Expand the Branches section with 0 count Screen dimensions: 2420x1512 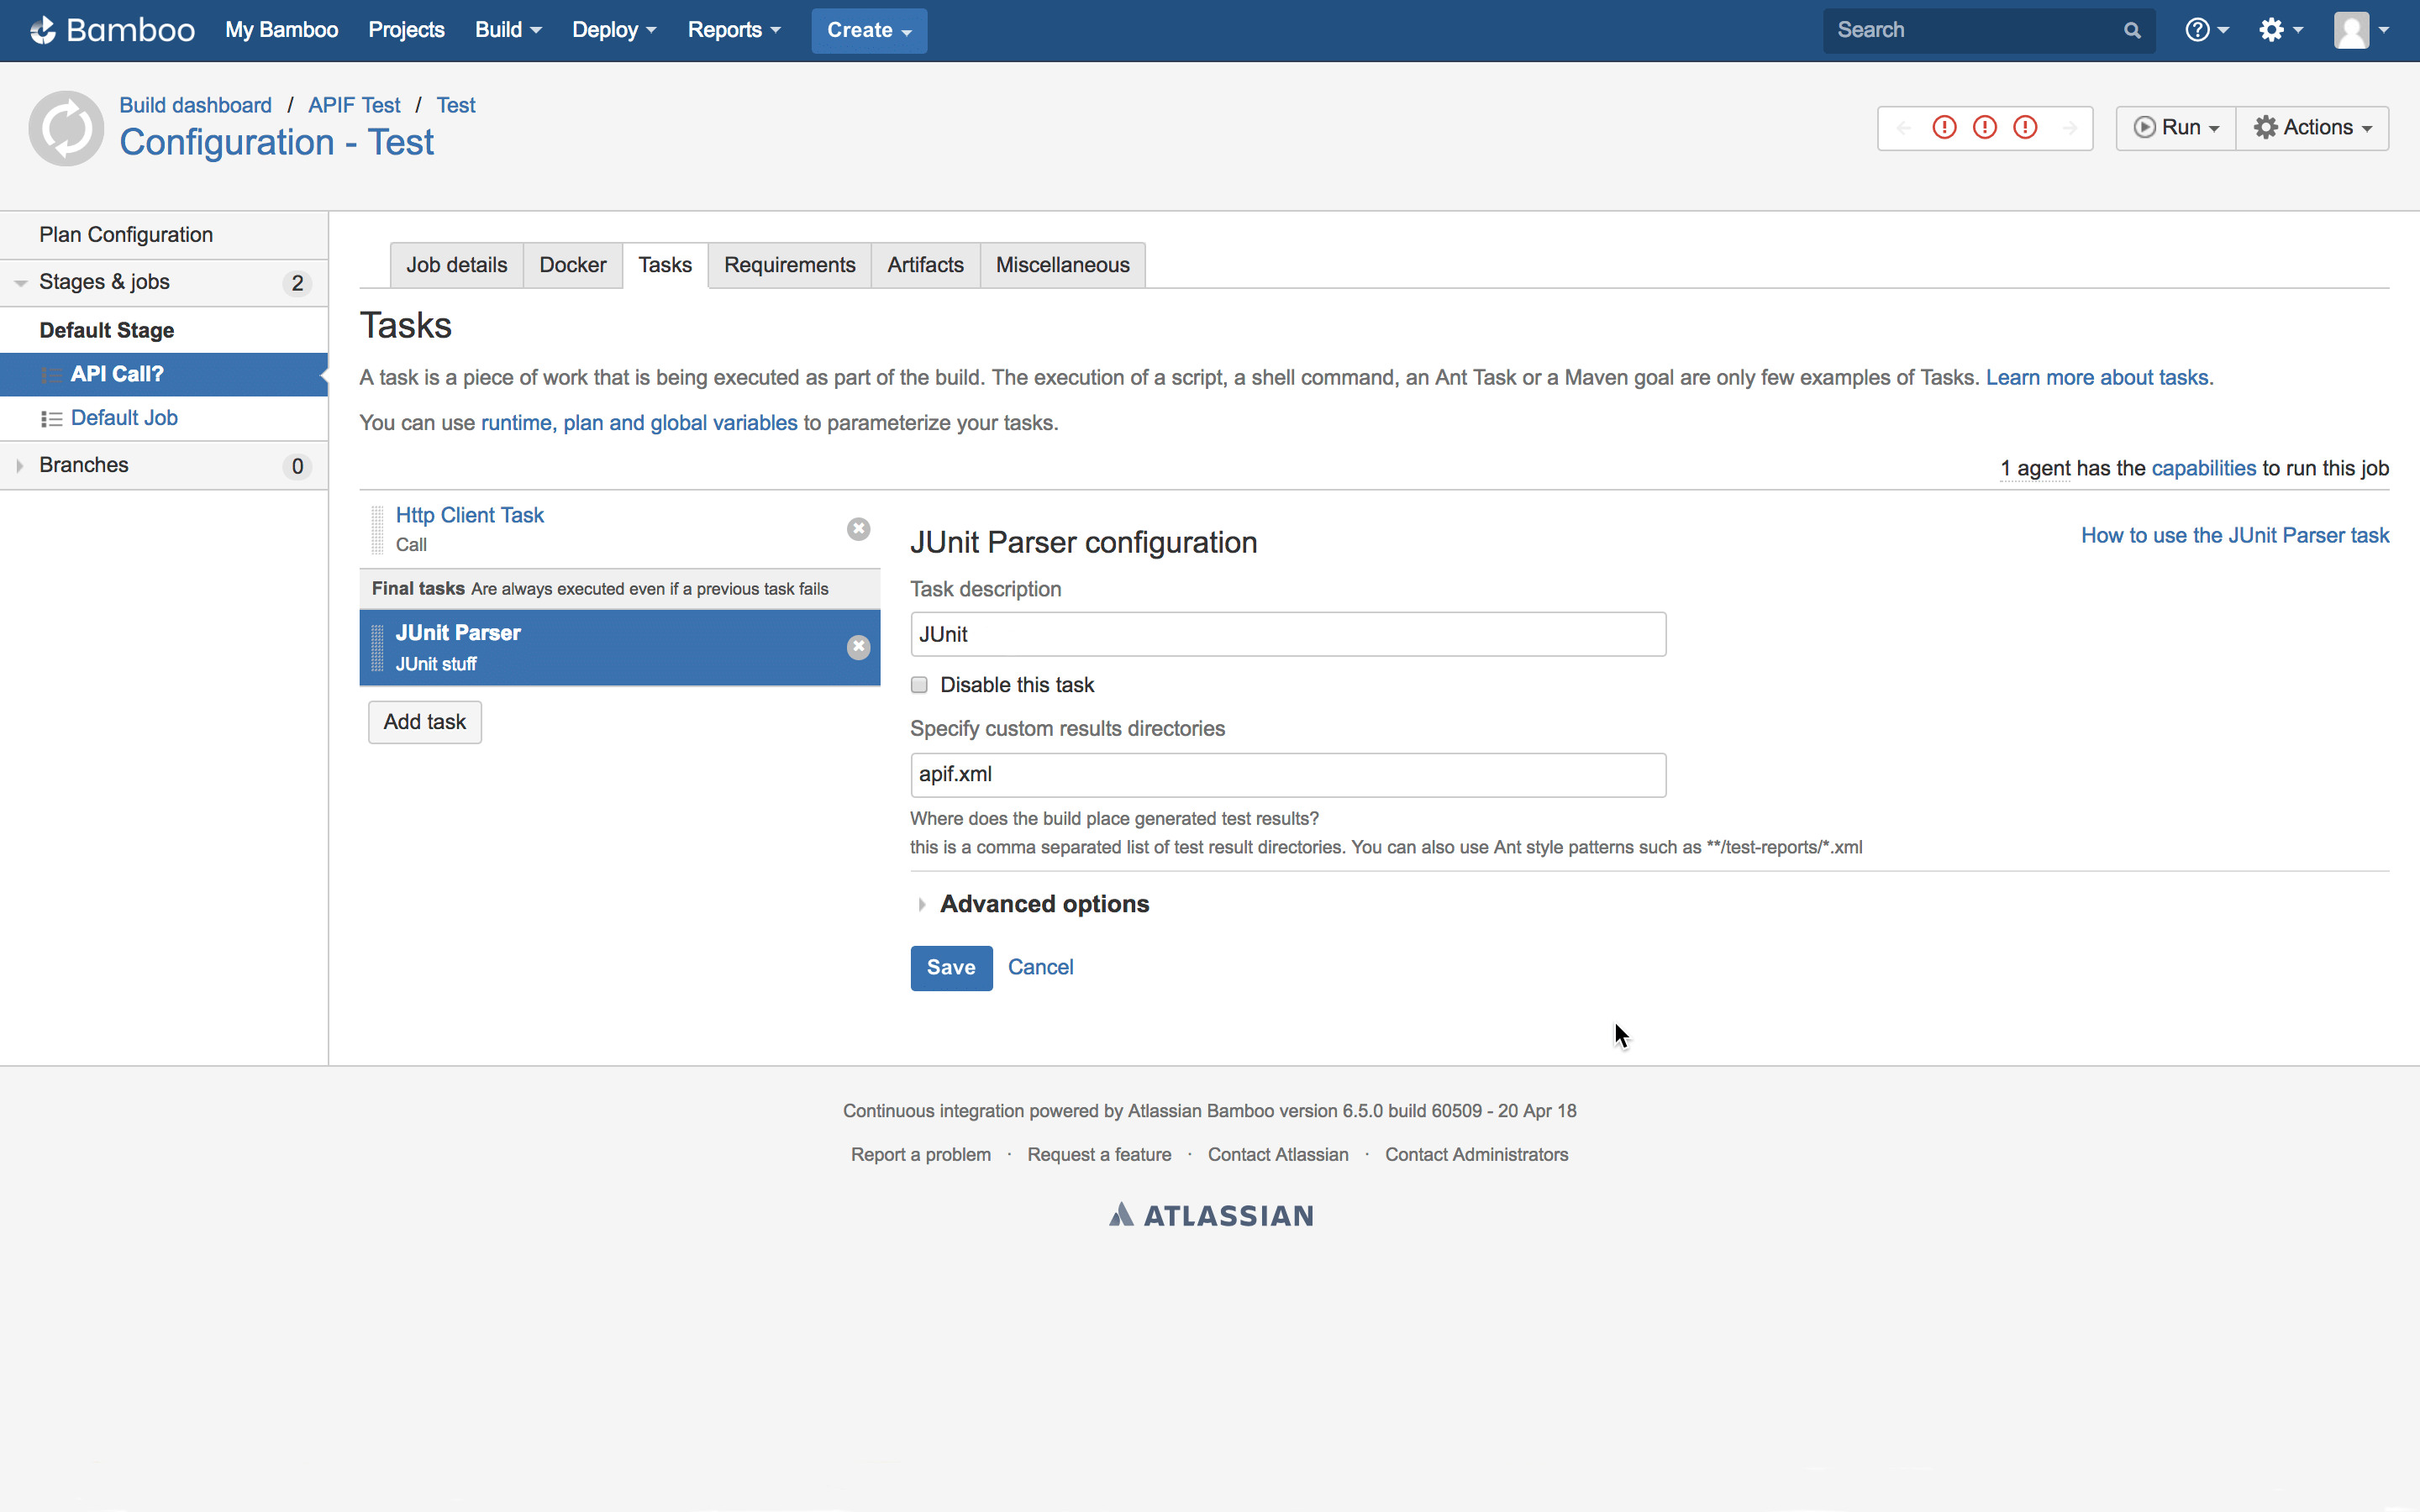[16, 465]
